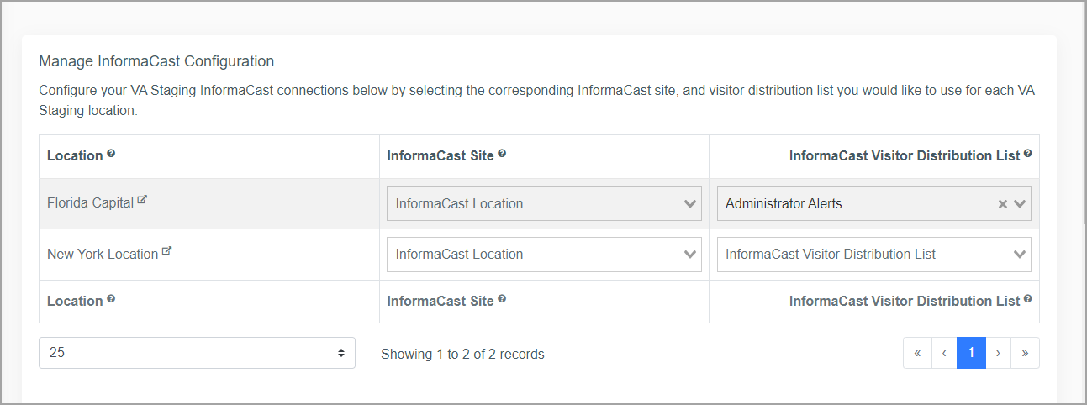
Task: Click 'Manage InformaCast Configuration' heading
Action: 156,61
